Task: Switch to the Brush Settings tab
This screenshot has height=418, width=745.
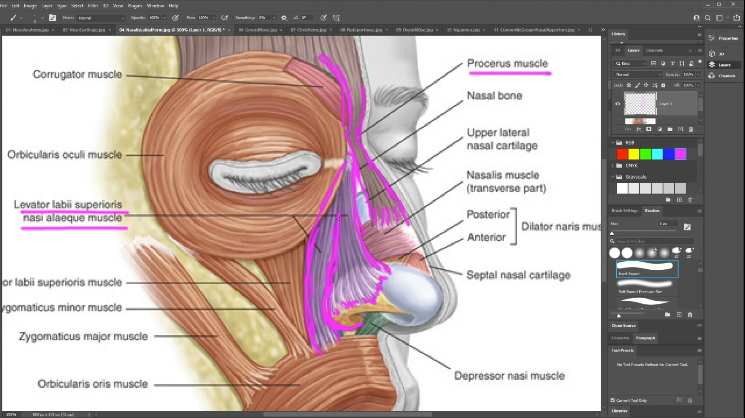Action: click(625, 210)
